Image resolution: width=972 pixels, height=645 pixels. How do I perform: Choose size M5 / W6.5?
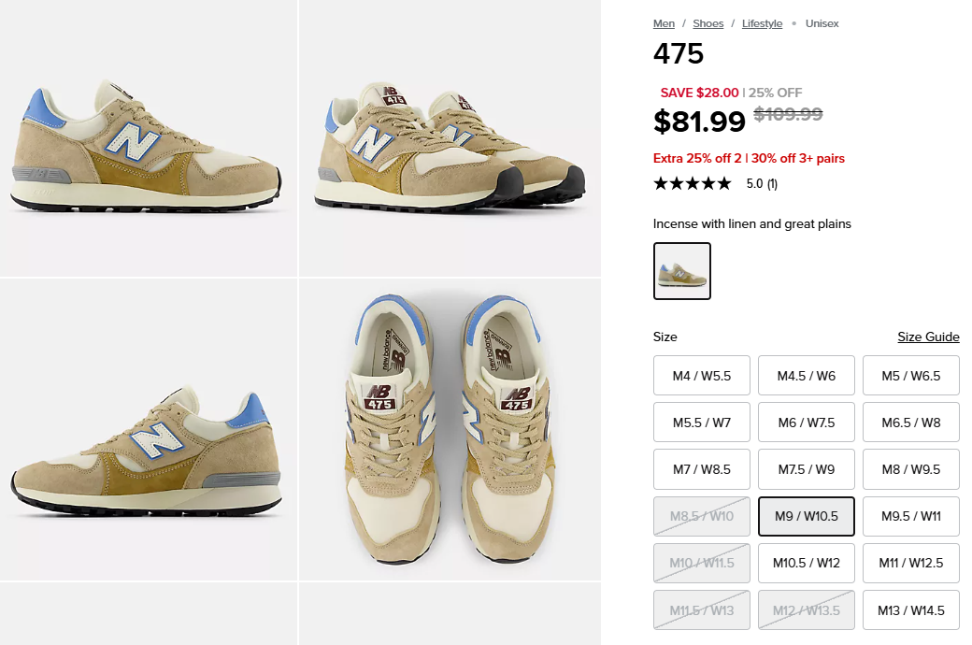click(x=910, y=375)
